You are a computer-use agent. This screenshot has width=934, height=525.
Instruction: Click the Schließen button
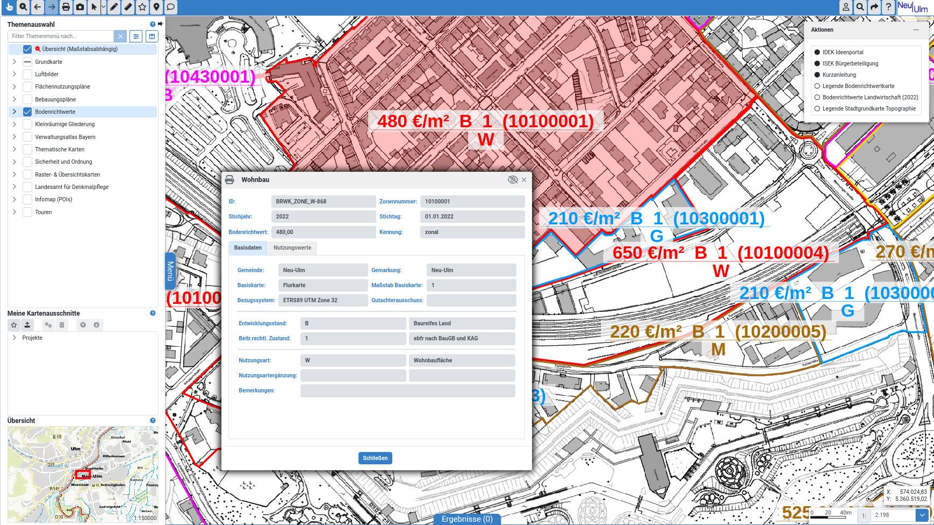375,458
